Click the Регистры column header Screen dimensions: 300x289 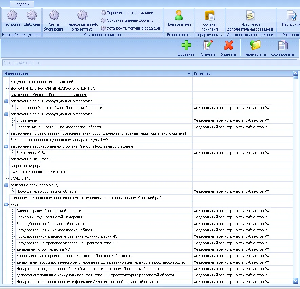[x=242, y=74]
